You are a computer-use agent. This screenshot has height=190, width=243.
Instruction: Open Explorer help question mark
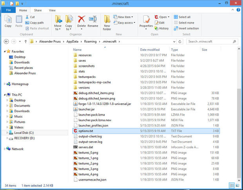[238, 10]
